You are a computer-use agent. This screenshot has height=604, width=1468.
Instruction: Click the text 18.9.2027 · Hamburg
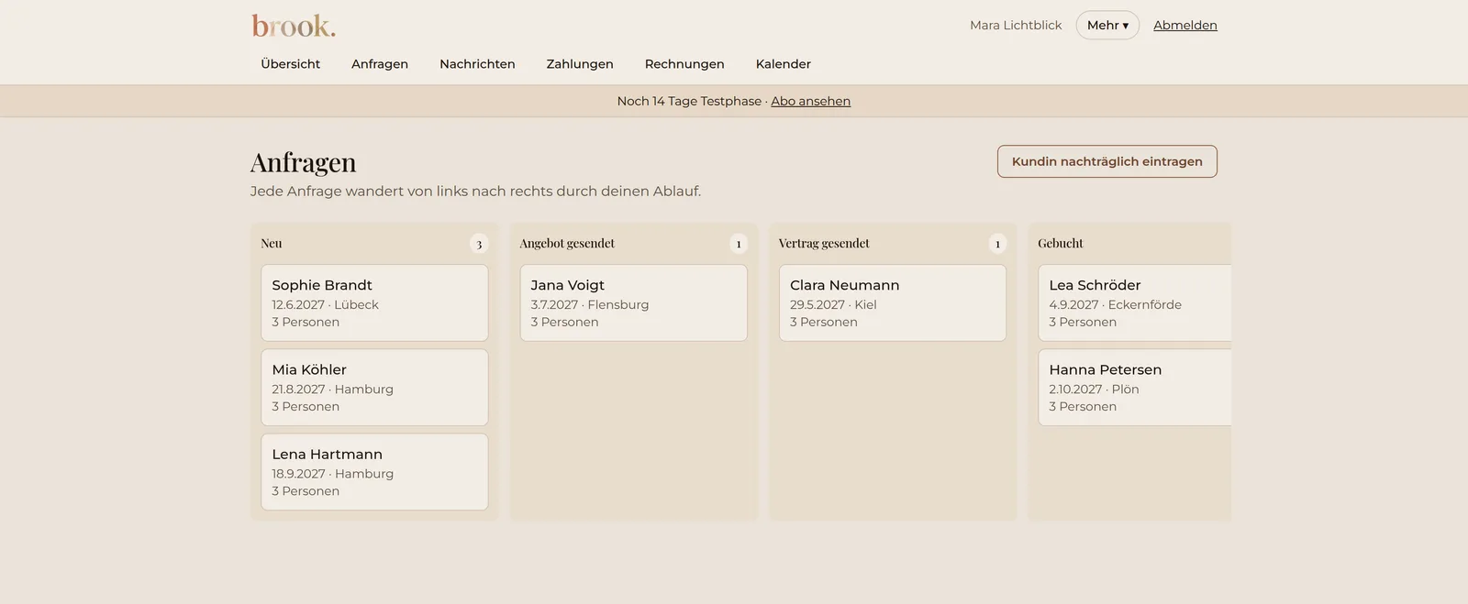(332, 474)
